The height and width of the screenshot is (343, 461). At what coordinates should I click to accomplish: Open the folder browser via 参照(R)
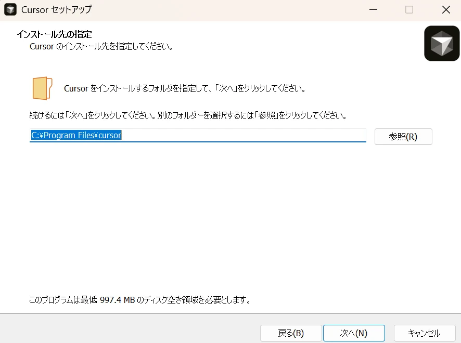(x=403, y=137)
